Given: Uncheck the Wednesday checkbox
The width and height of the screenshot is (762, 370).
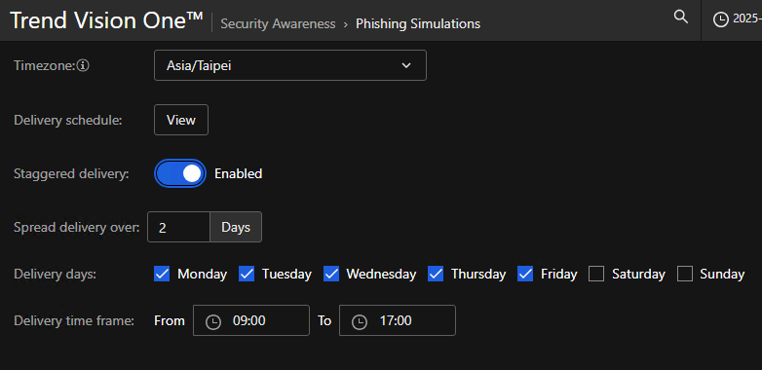Looking at the screenshot, I should (331, 274).
